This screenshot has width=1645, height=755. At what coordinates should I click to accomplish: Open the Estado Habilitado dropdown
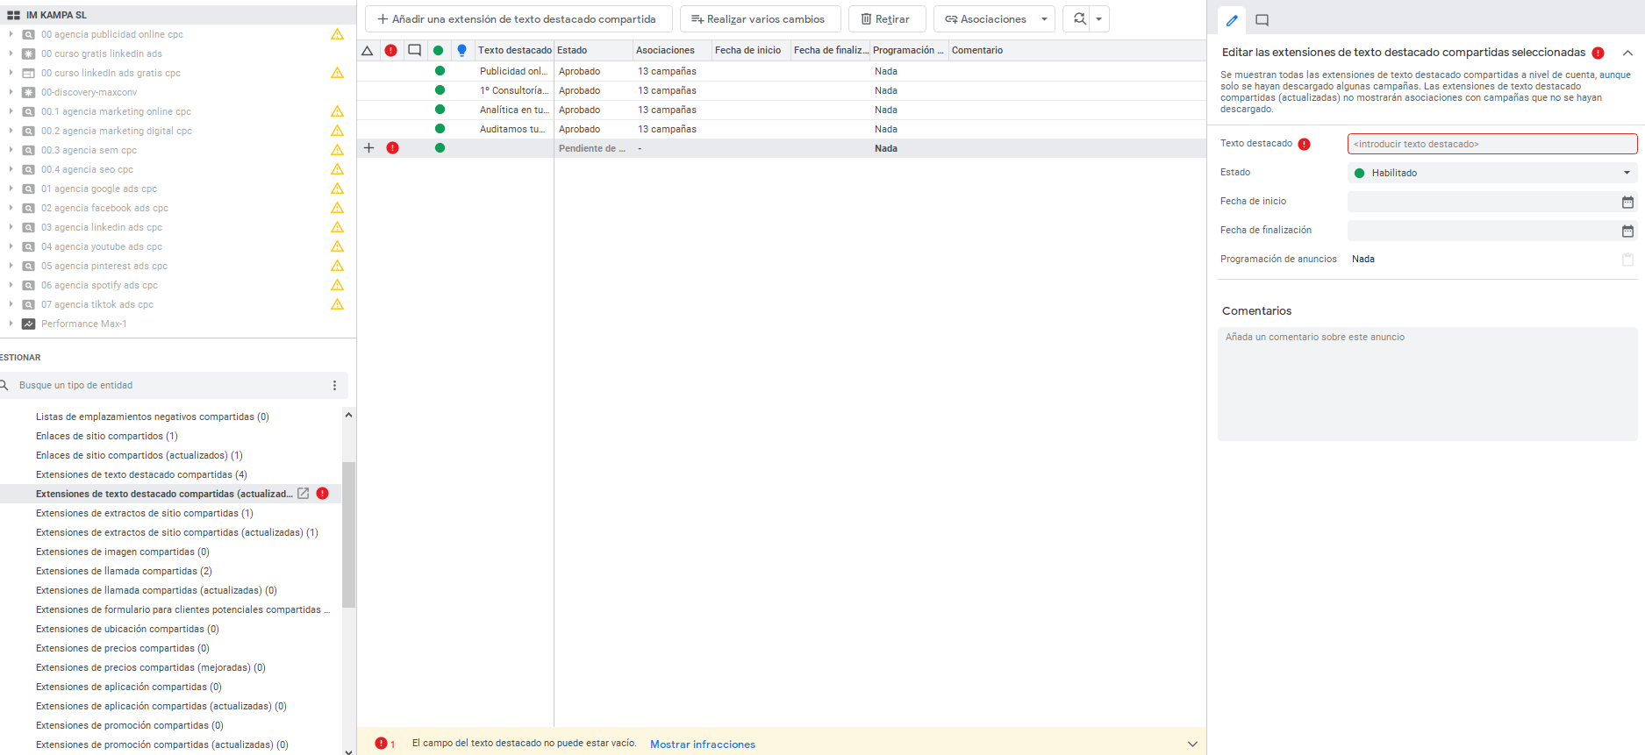click(x=1491, y=174)
